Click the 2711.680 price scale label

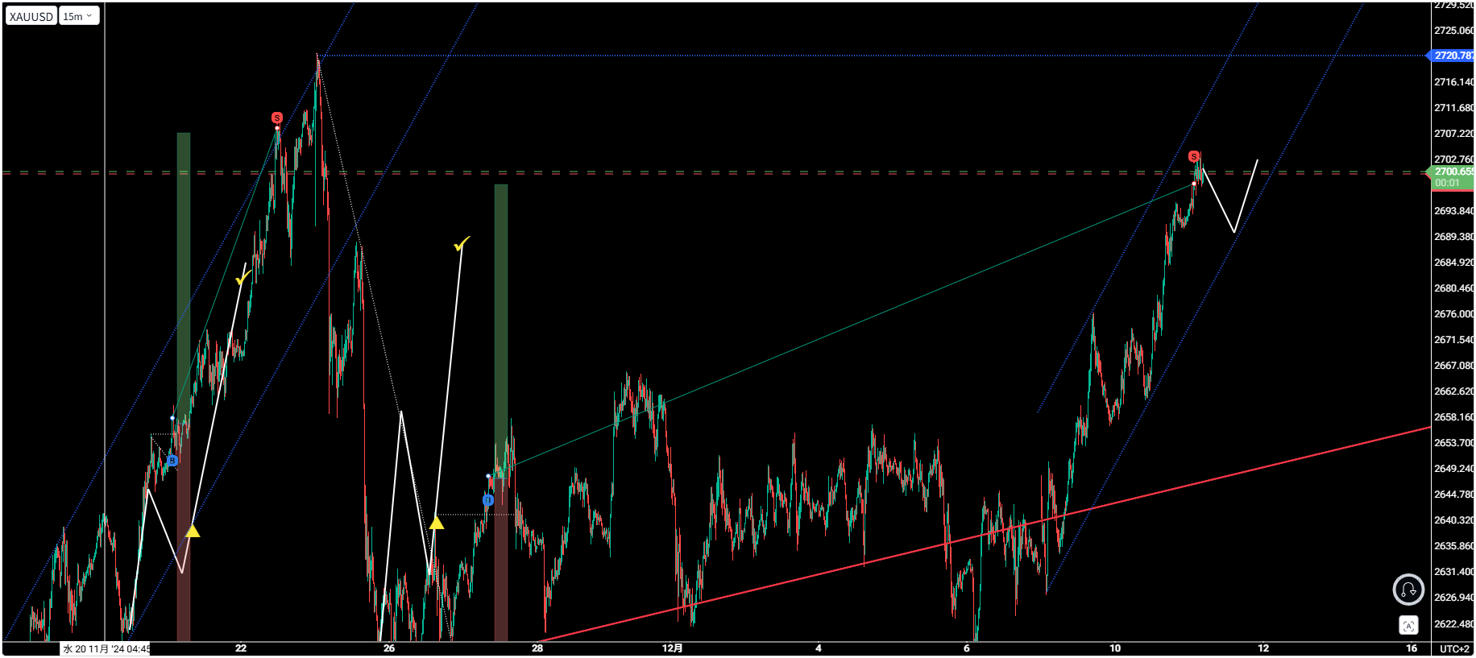tap(1453, 108)
